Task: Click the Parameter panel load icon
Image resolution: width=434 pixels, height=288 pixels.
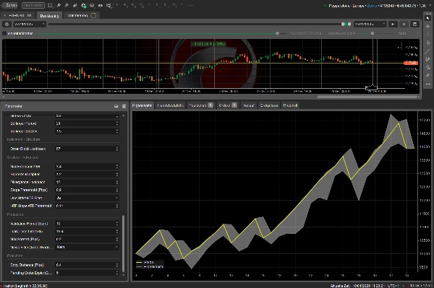Action: 116,106
